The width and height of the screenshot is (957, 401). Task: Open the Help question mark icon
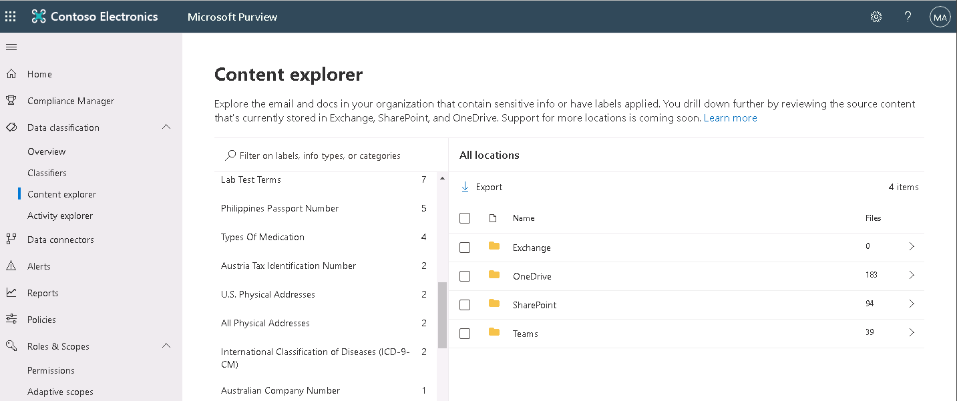(x=908, y=16)
